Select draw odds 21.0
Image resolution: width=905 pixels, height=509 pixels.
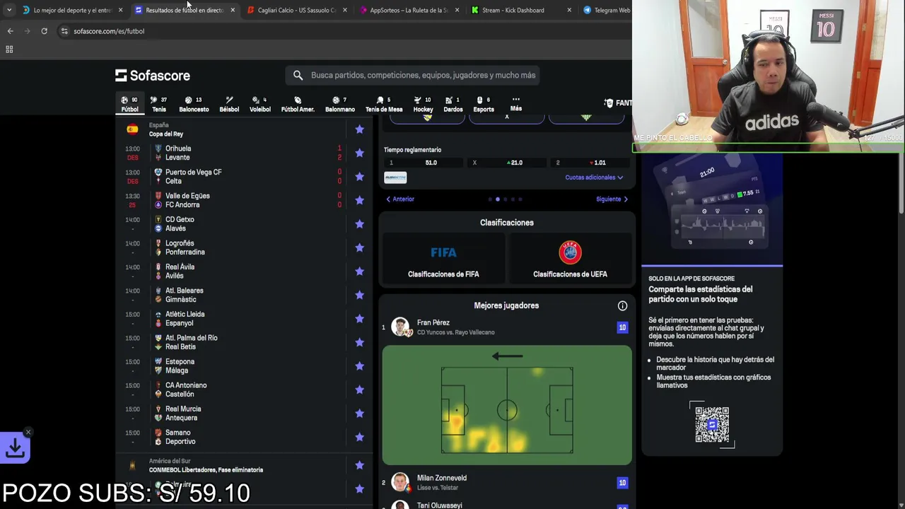click(x=506, y=163)
